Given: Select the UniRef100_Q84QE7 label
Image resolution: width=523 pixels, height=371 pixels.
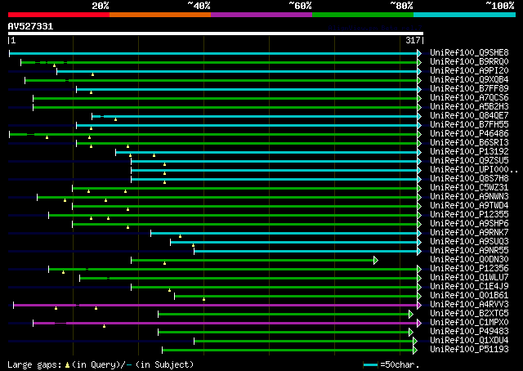Looking at the screenshot, I should [469, 116].
